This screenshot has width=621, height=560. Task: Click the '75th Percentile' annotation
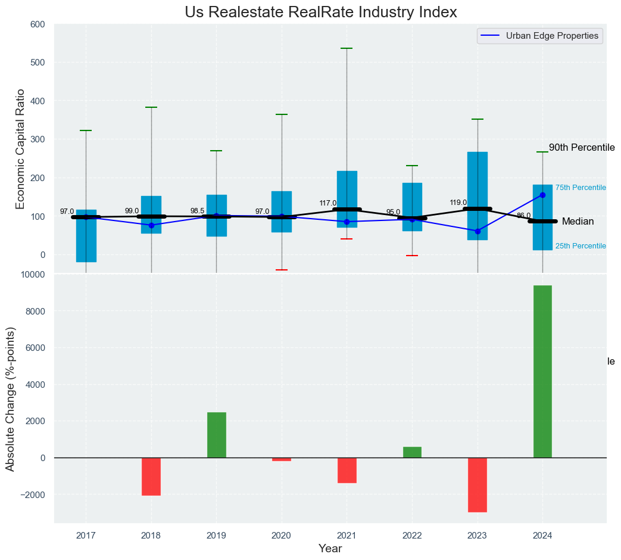tap(581, 188)
